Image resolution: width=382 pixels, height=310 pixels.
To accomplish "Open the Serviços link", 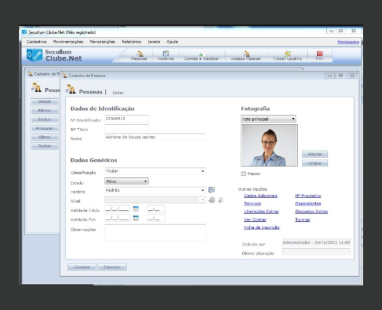I will [x=253, y=203].
